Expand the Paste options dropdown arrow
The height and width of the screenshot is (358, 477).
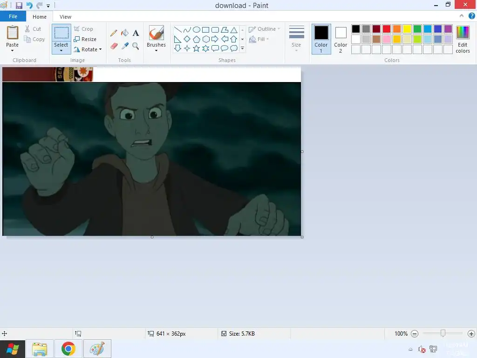(12, 50)
